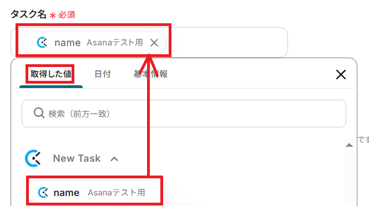Select the 取得した値 tab

(x=51, y=74)
